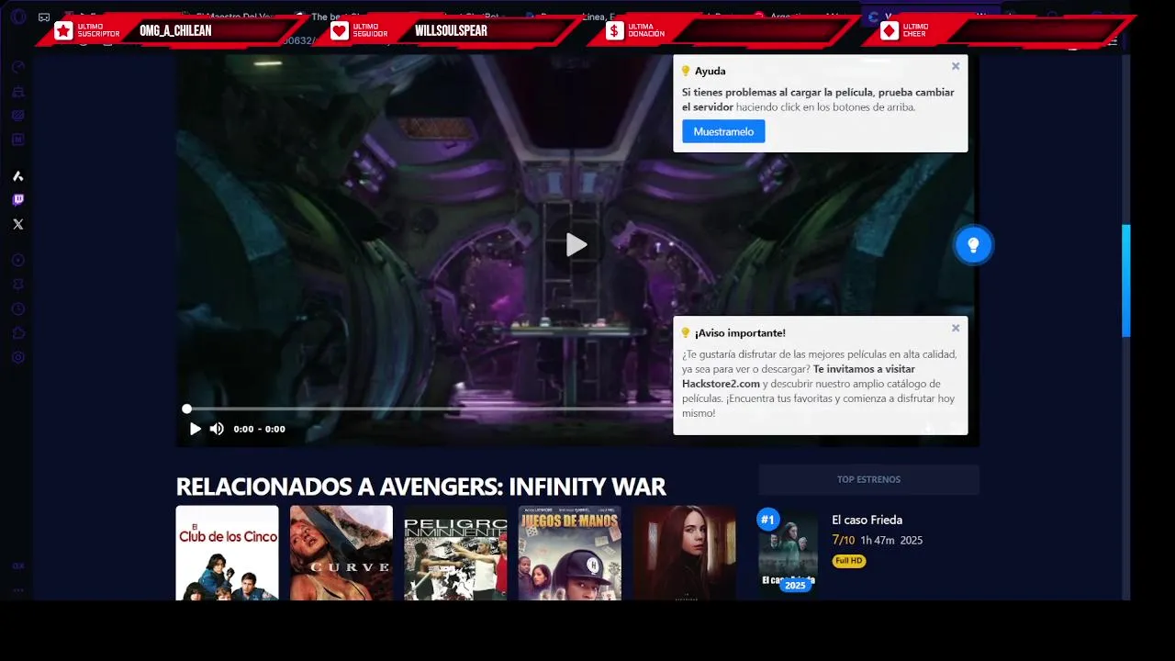Close the ¡Aviso importante! popup

(x=956, y=328)
